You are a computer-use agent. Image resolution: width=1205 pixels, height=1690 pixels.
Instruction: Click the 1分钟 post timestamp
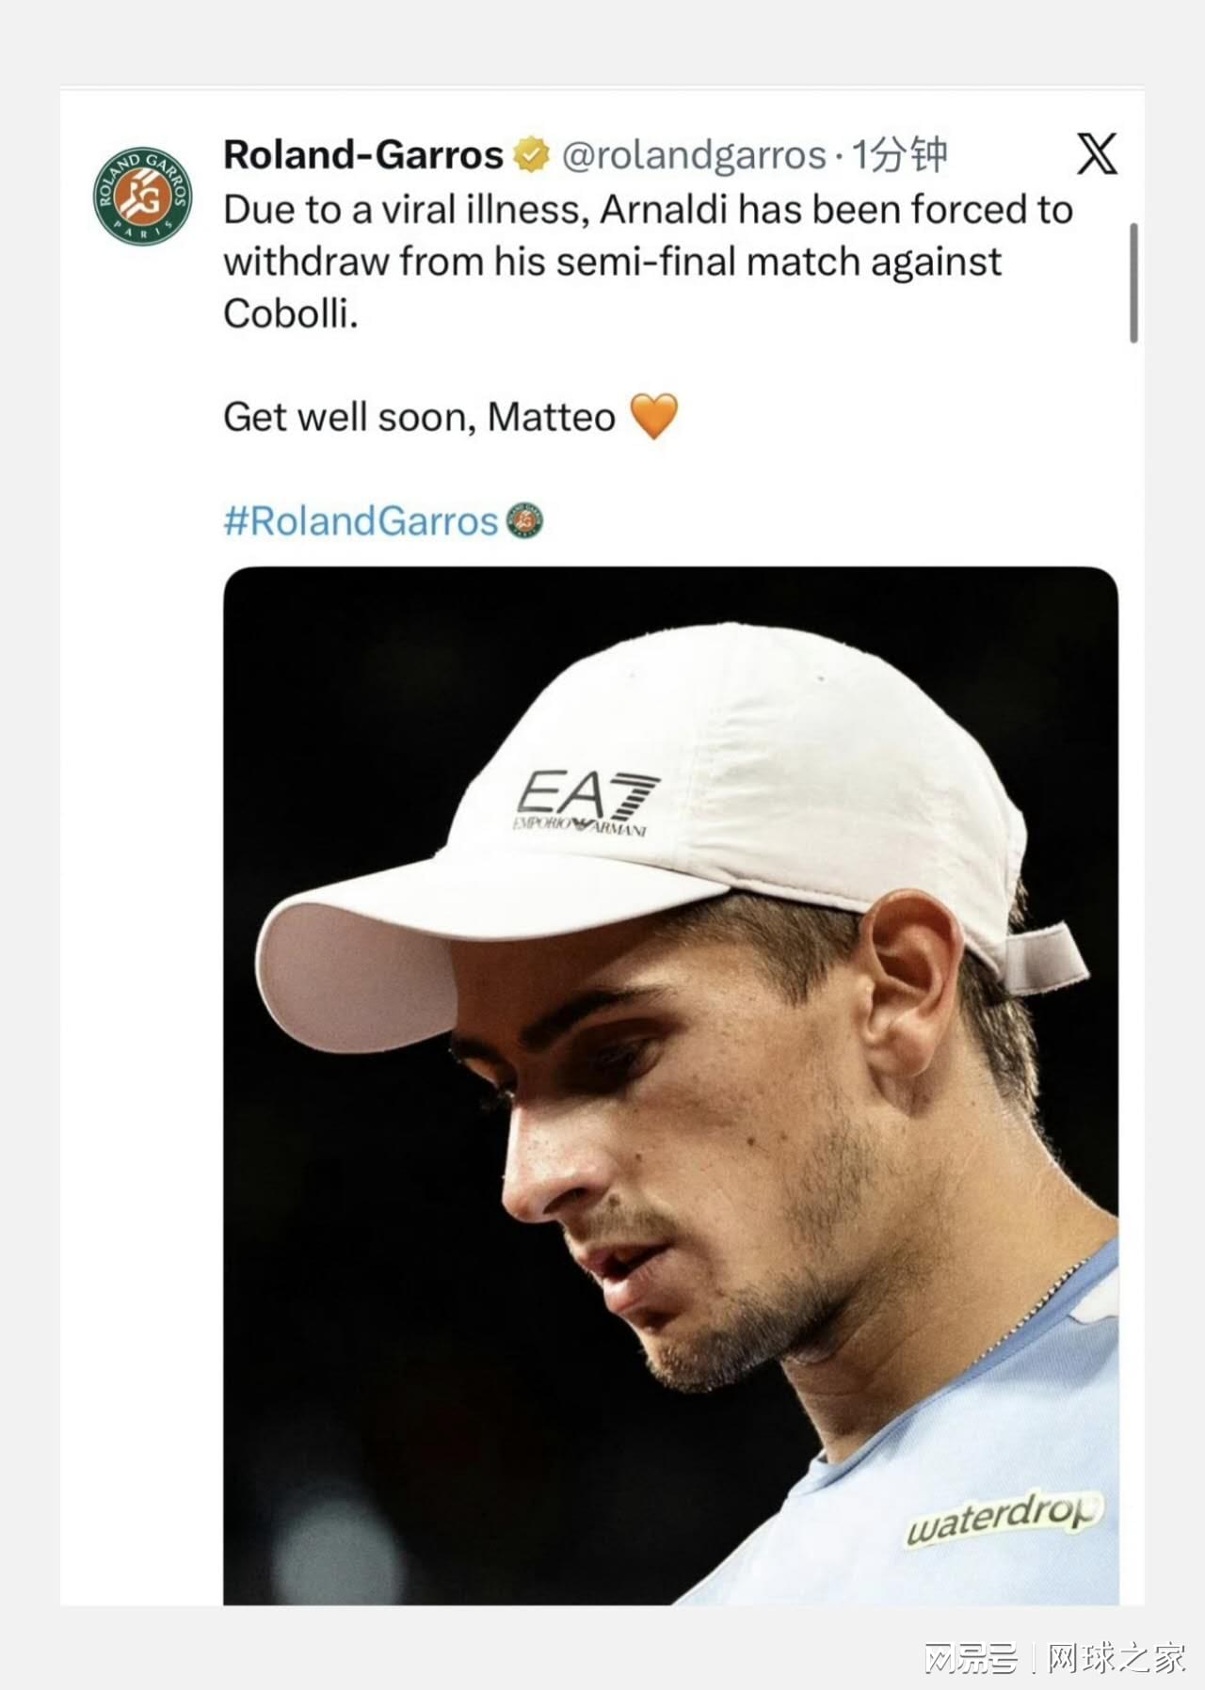click(x=898, y=154)
